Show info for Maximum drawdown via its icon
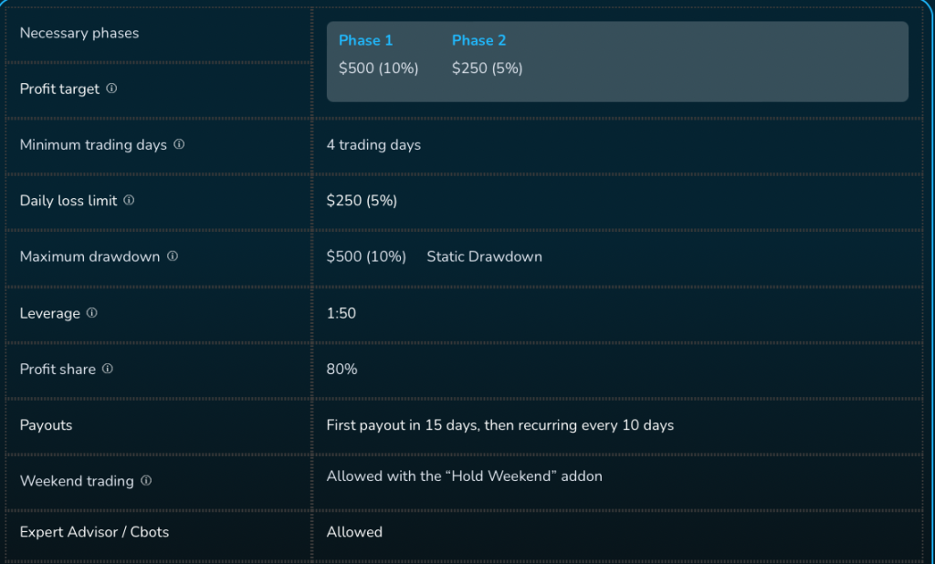This screenshot has width=935, height=564. click(x=173, y=256)
